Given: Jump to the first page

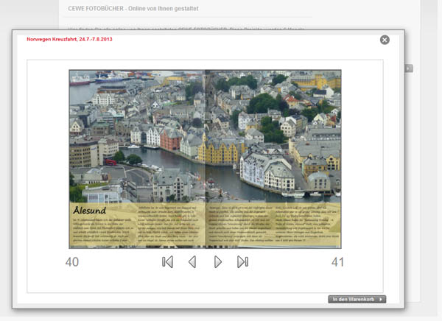Looking at the screenshot, I should coord(167,261).
